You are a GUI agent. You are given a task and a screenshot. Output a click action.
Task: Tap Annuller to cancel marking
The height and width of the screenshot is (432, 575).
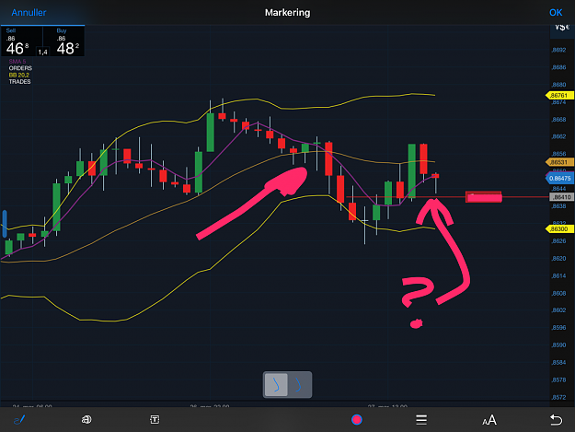[x=29, y=13]
